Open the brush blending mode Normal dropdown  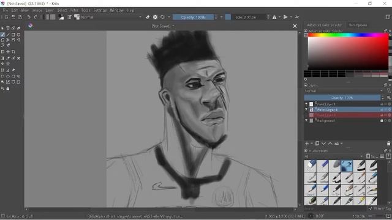point(111,17)
